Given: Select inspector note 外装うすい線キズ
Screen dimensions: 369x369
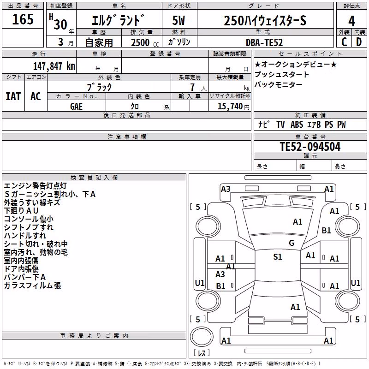Looking at the screenshot, I should [32, 202].
